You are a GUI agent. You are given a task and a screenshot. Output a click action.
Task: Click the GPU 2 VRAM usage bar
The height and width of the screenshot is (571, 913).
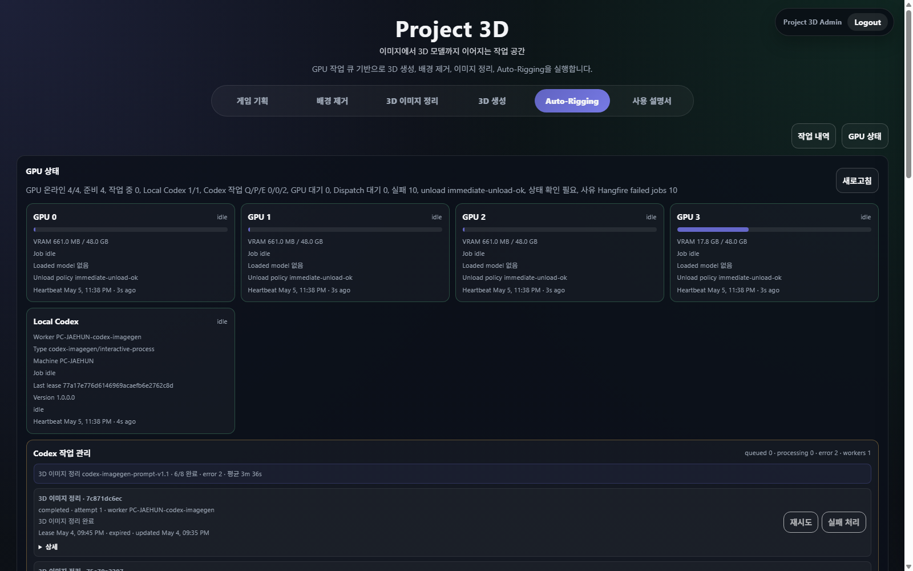(x=560, y=230)
